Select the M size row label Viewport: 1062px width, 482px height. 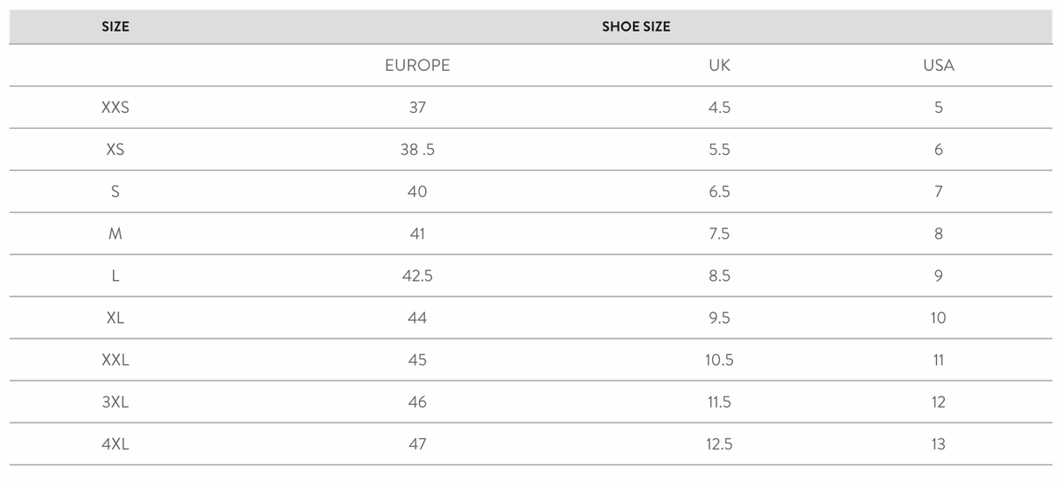tap(115, 234)
